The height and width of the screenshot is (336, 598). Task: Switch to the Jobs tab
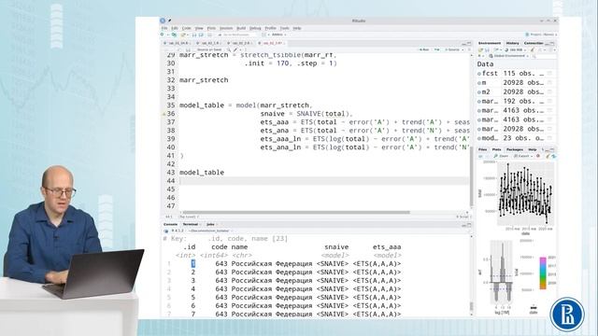tap(210, 224)
